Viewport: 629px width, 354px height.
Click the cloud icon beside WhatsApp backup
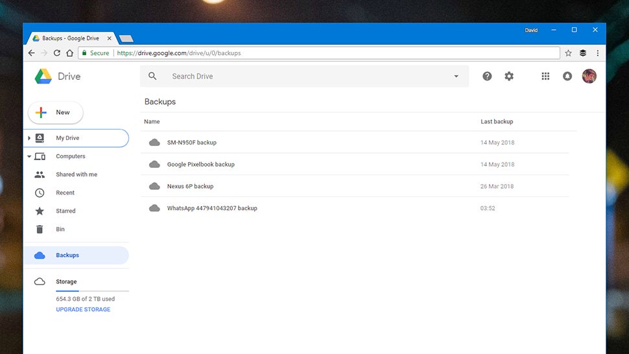[x=154, y=208]
